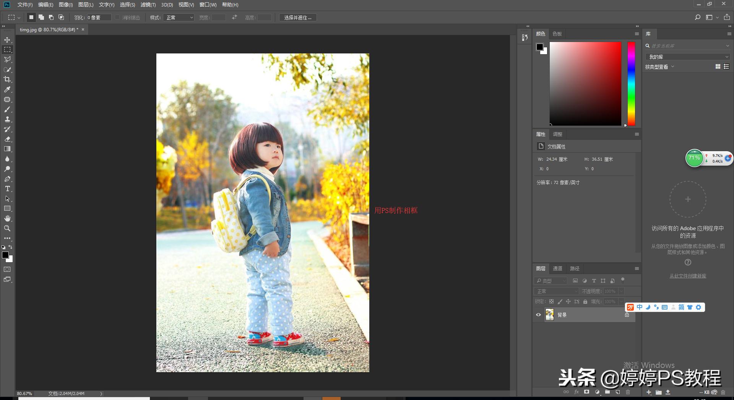Click the 从此文件创建新库 link
734x400 pixels.
coord(688,276)
